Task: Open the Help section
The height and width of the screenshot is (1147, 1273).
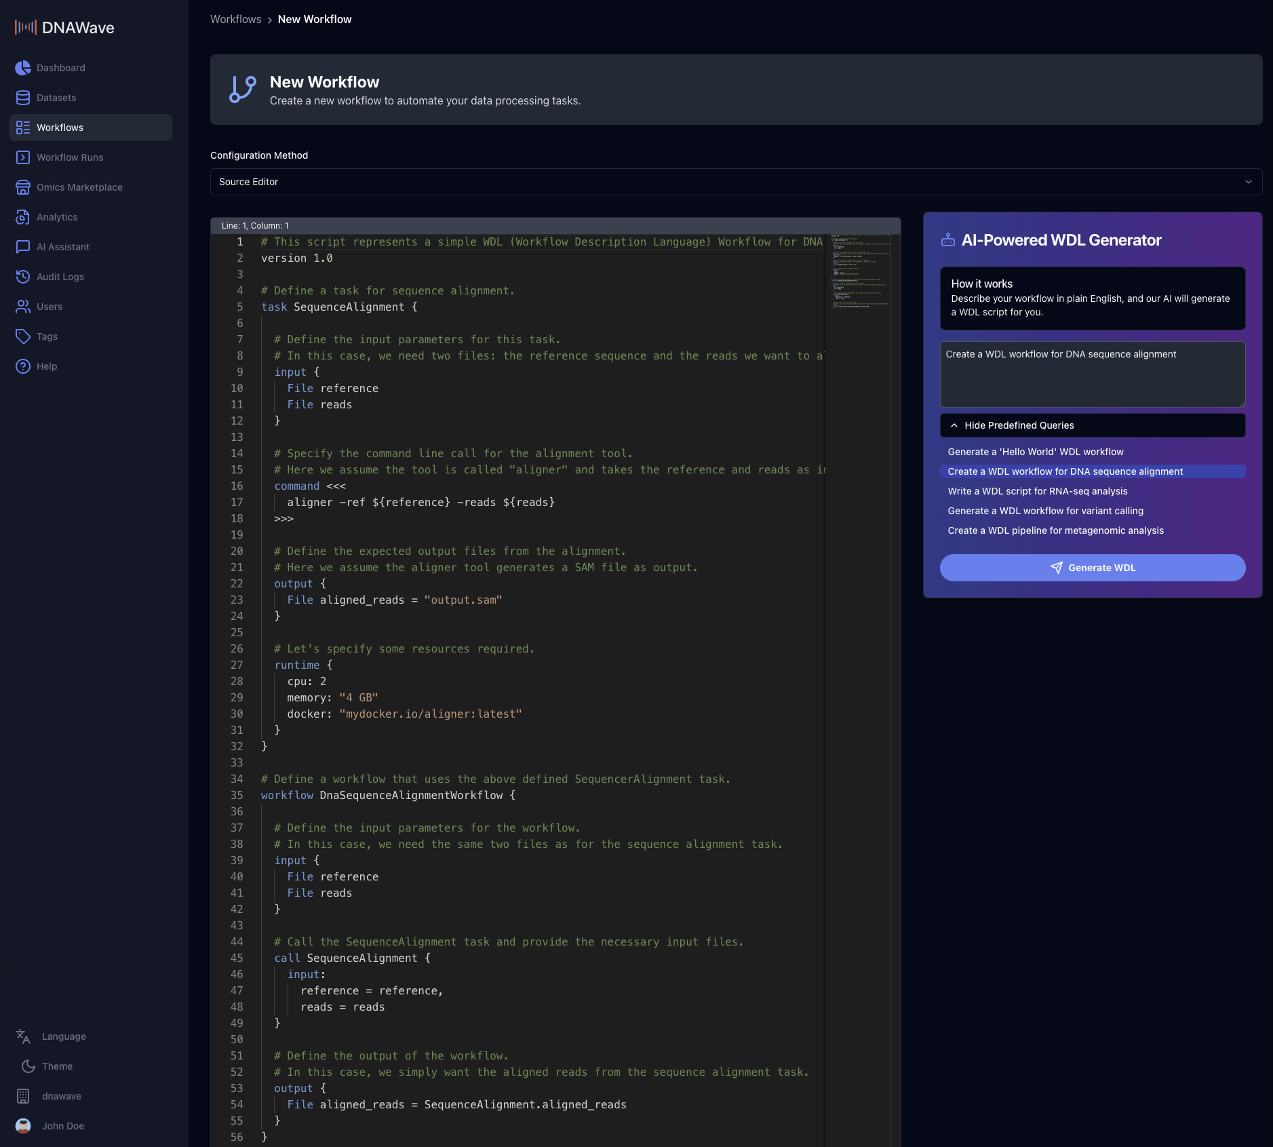Action: point(47,366)
